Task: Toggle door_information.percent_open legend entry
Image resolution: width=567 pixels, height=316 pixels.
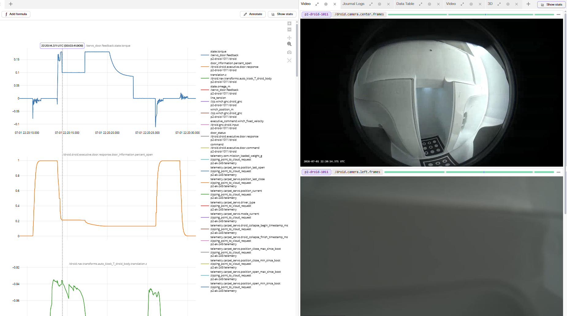Action: tap(230, 67)
